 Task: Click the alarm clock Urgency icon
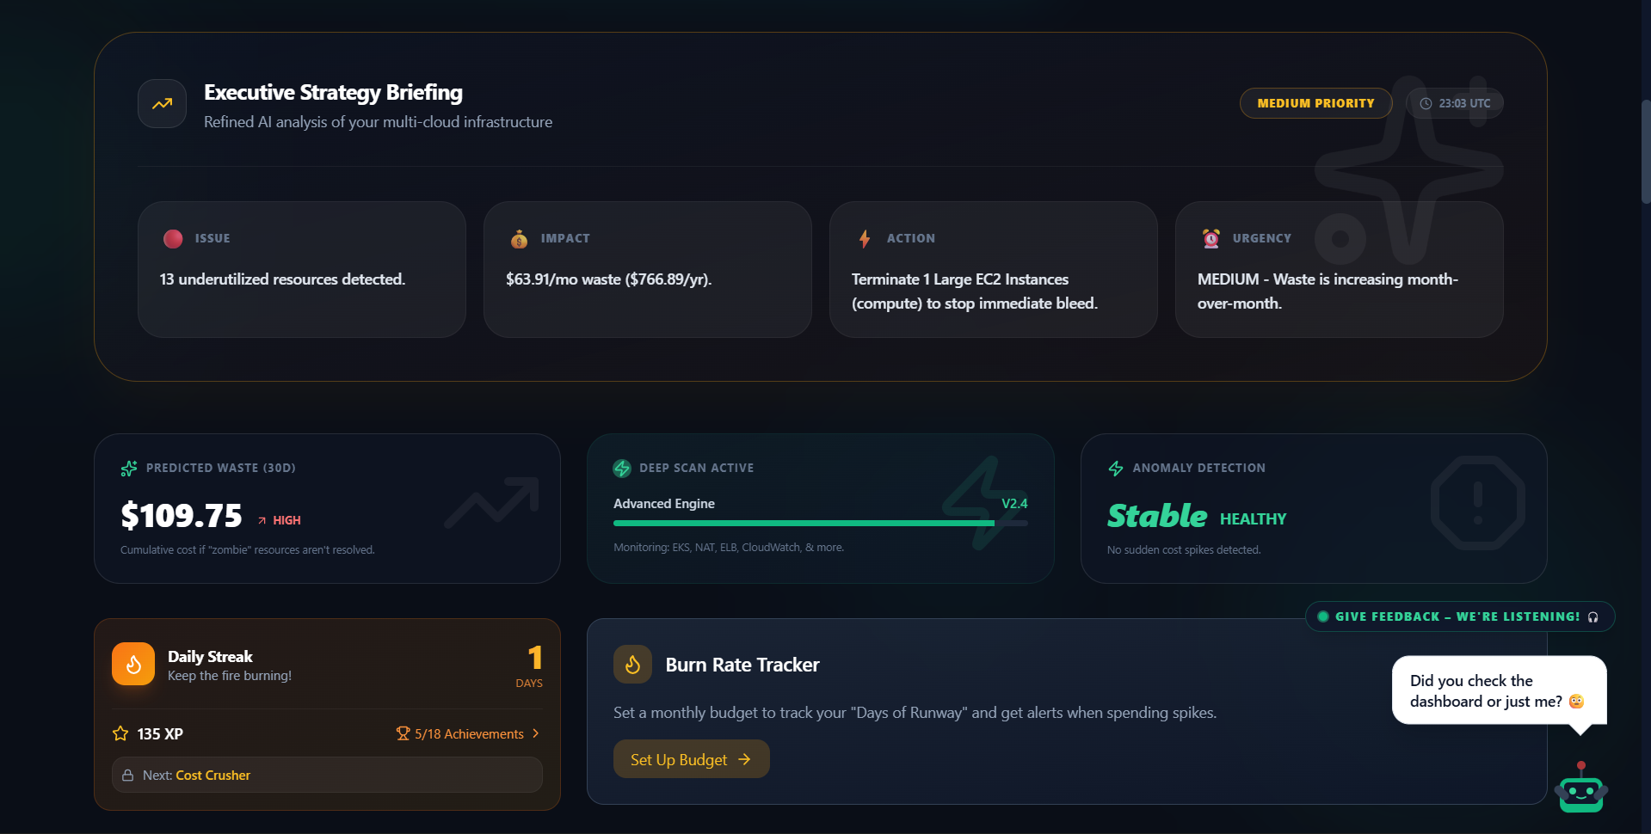[1211, 239]
